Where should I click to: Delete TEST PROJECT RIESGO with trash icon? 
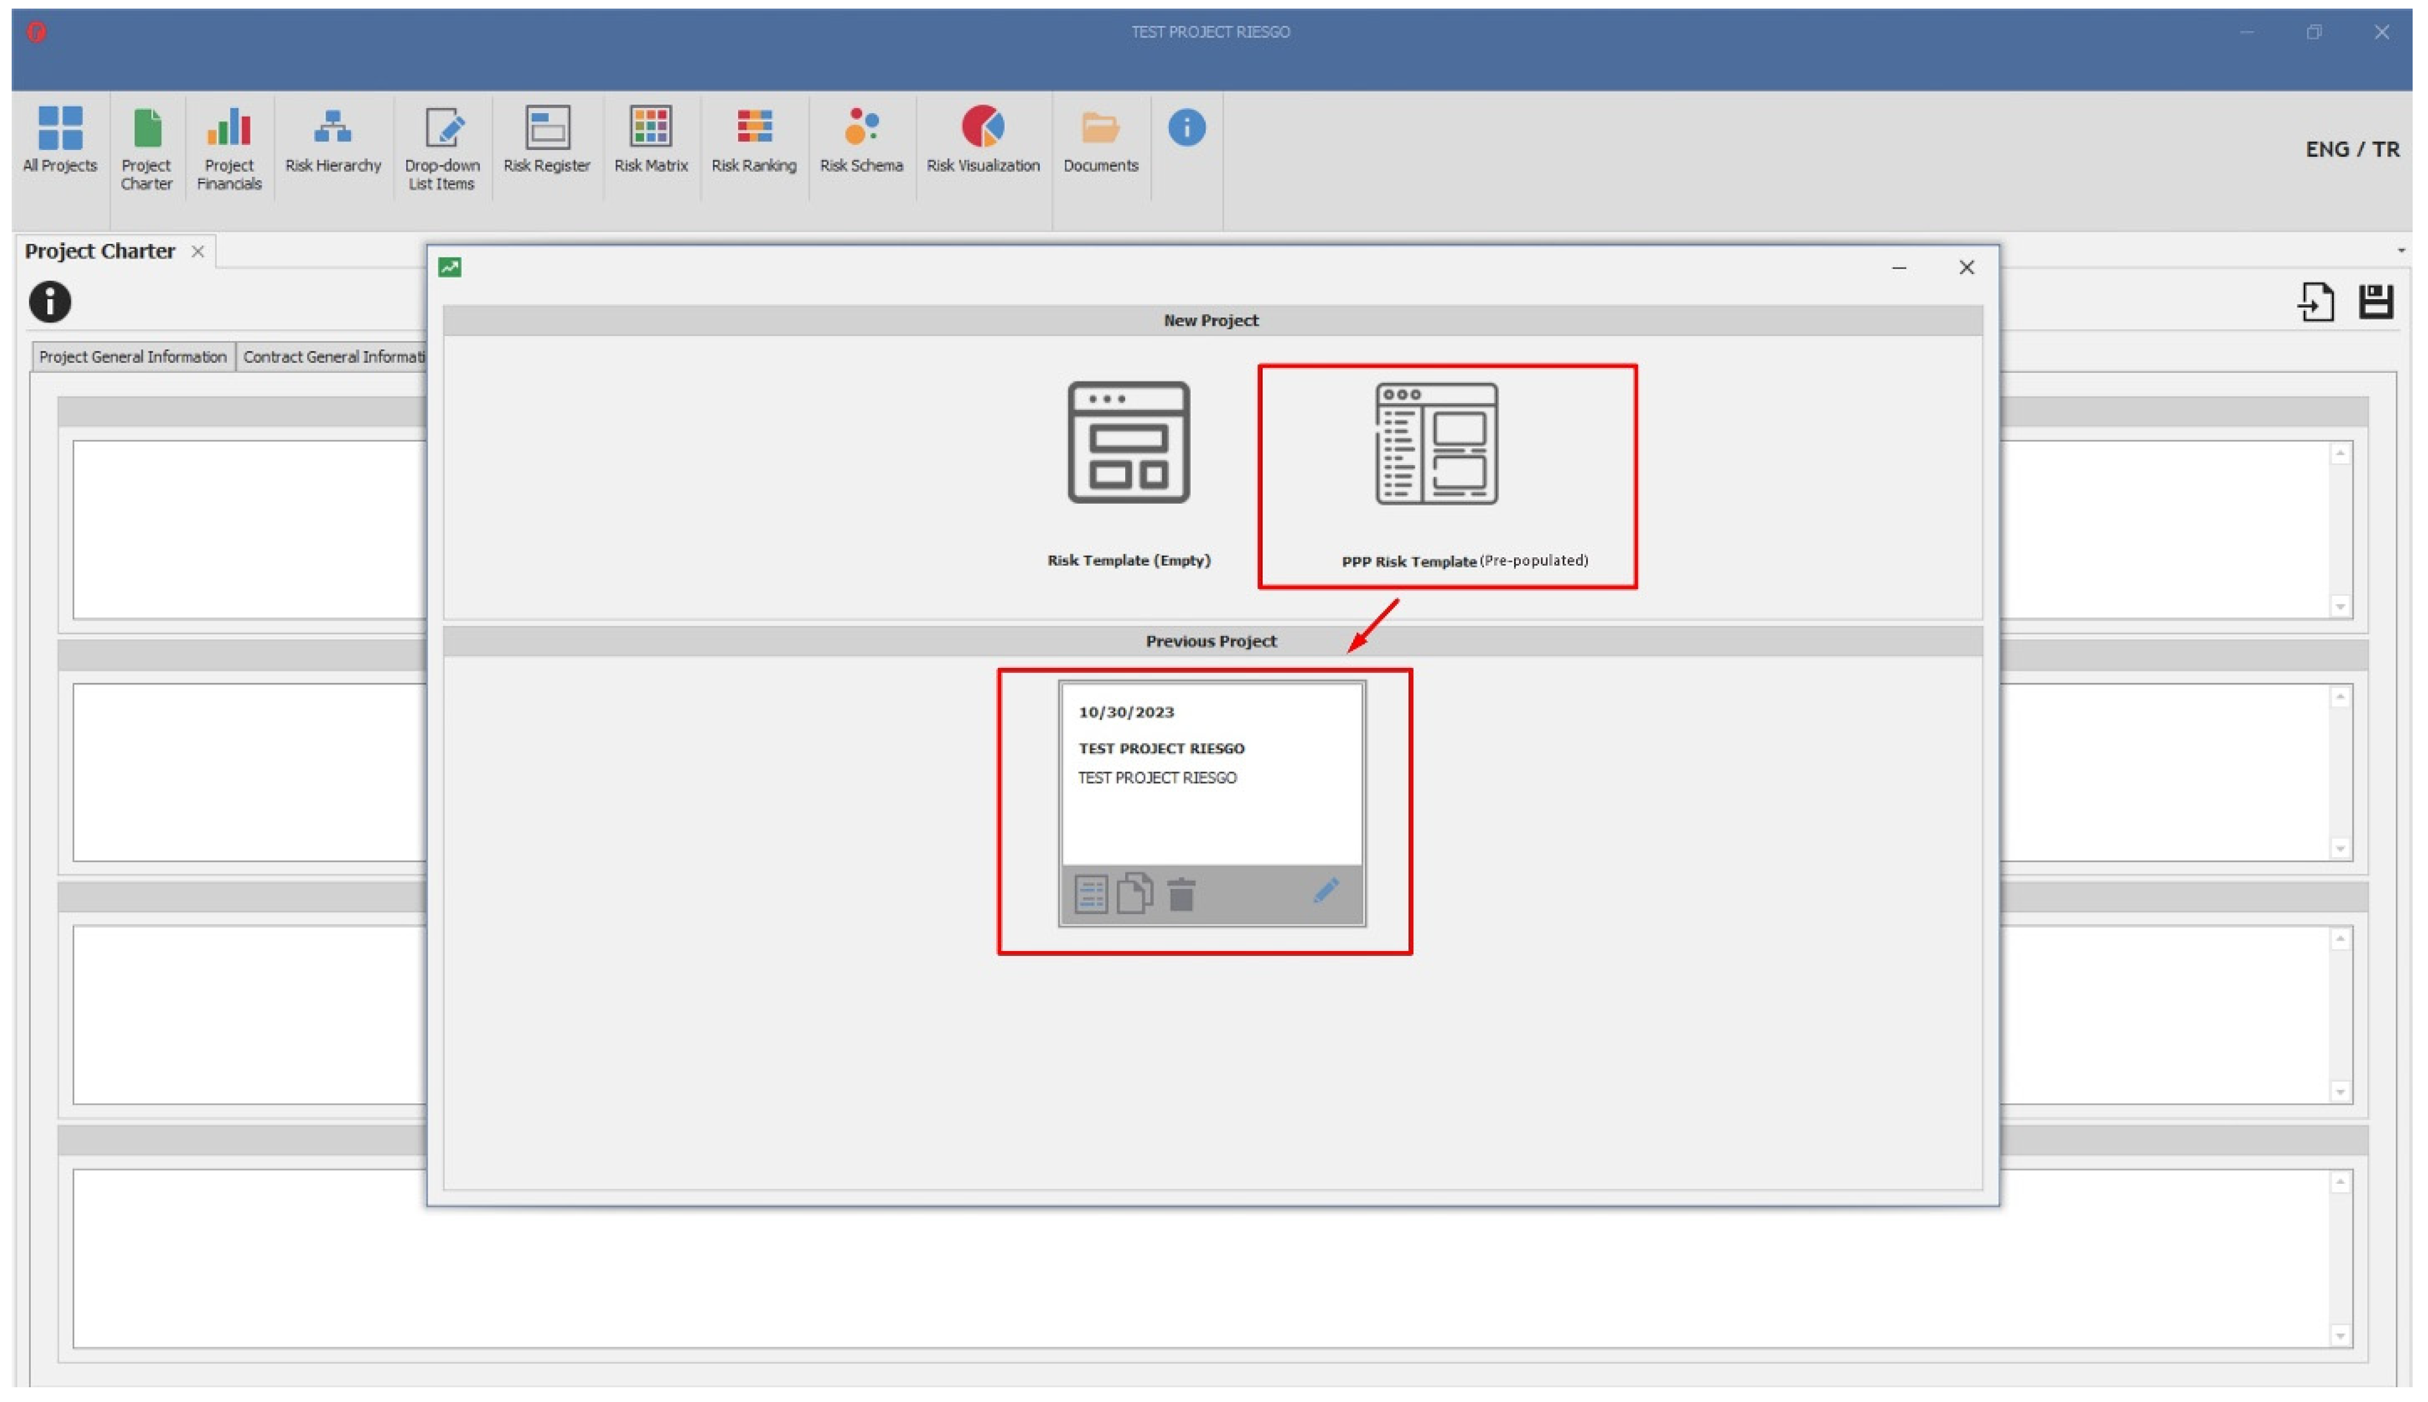tap(1181, 895)
